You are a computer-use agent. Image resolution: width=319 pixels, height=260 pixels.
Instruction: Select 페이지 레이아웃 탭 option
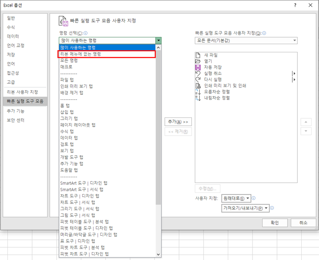tap(107, 125)
